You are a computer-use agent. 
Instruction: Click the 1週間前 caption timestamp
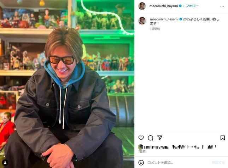pos(155,29)
